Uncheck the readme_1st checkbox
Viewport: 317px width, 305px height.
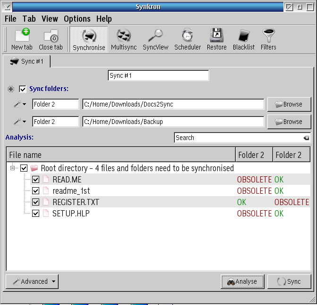pyautogui.click(x=35, y=190)
